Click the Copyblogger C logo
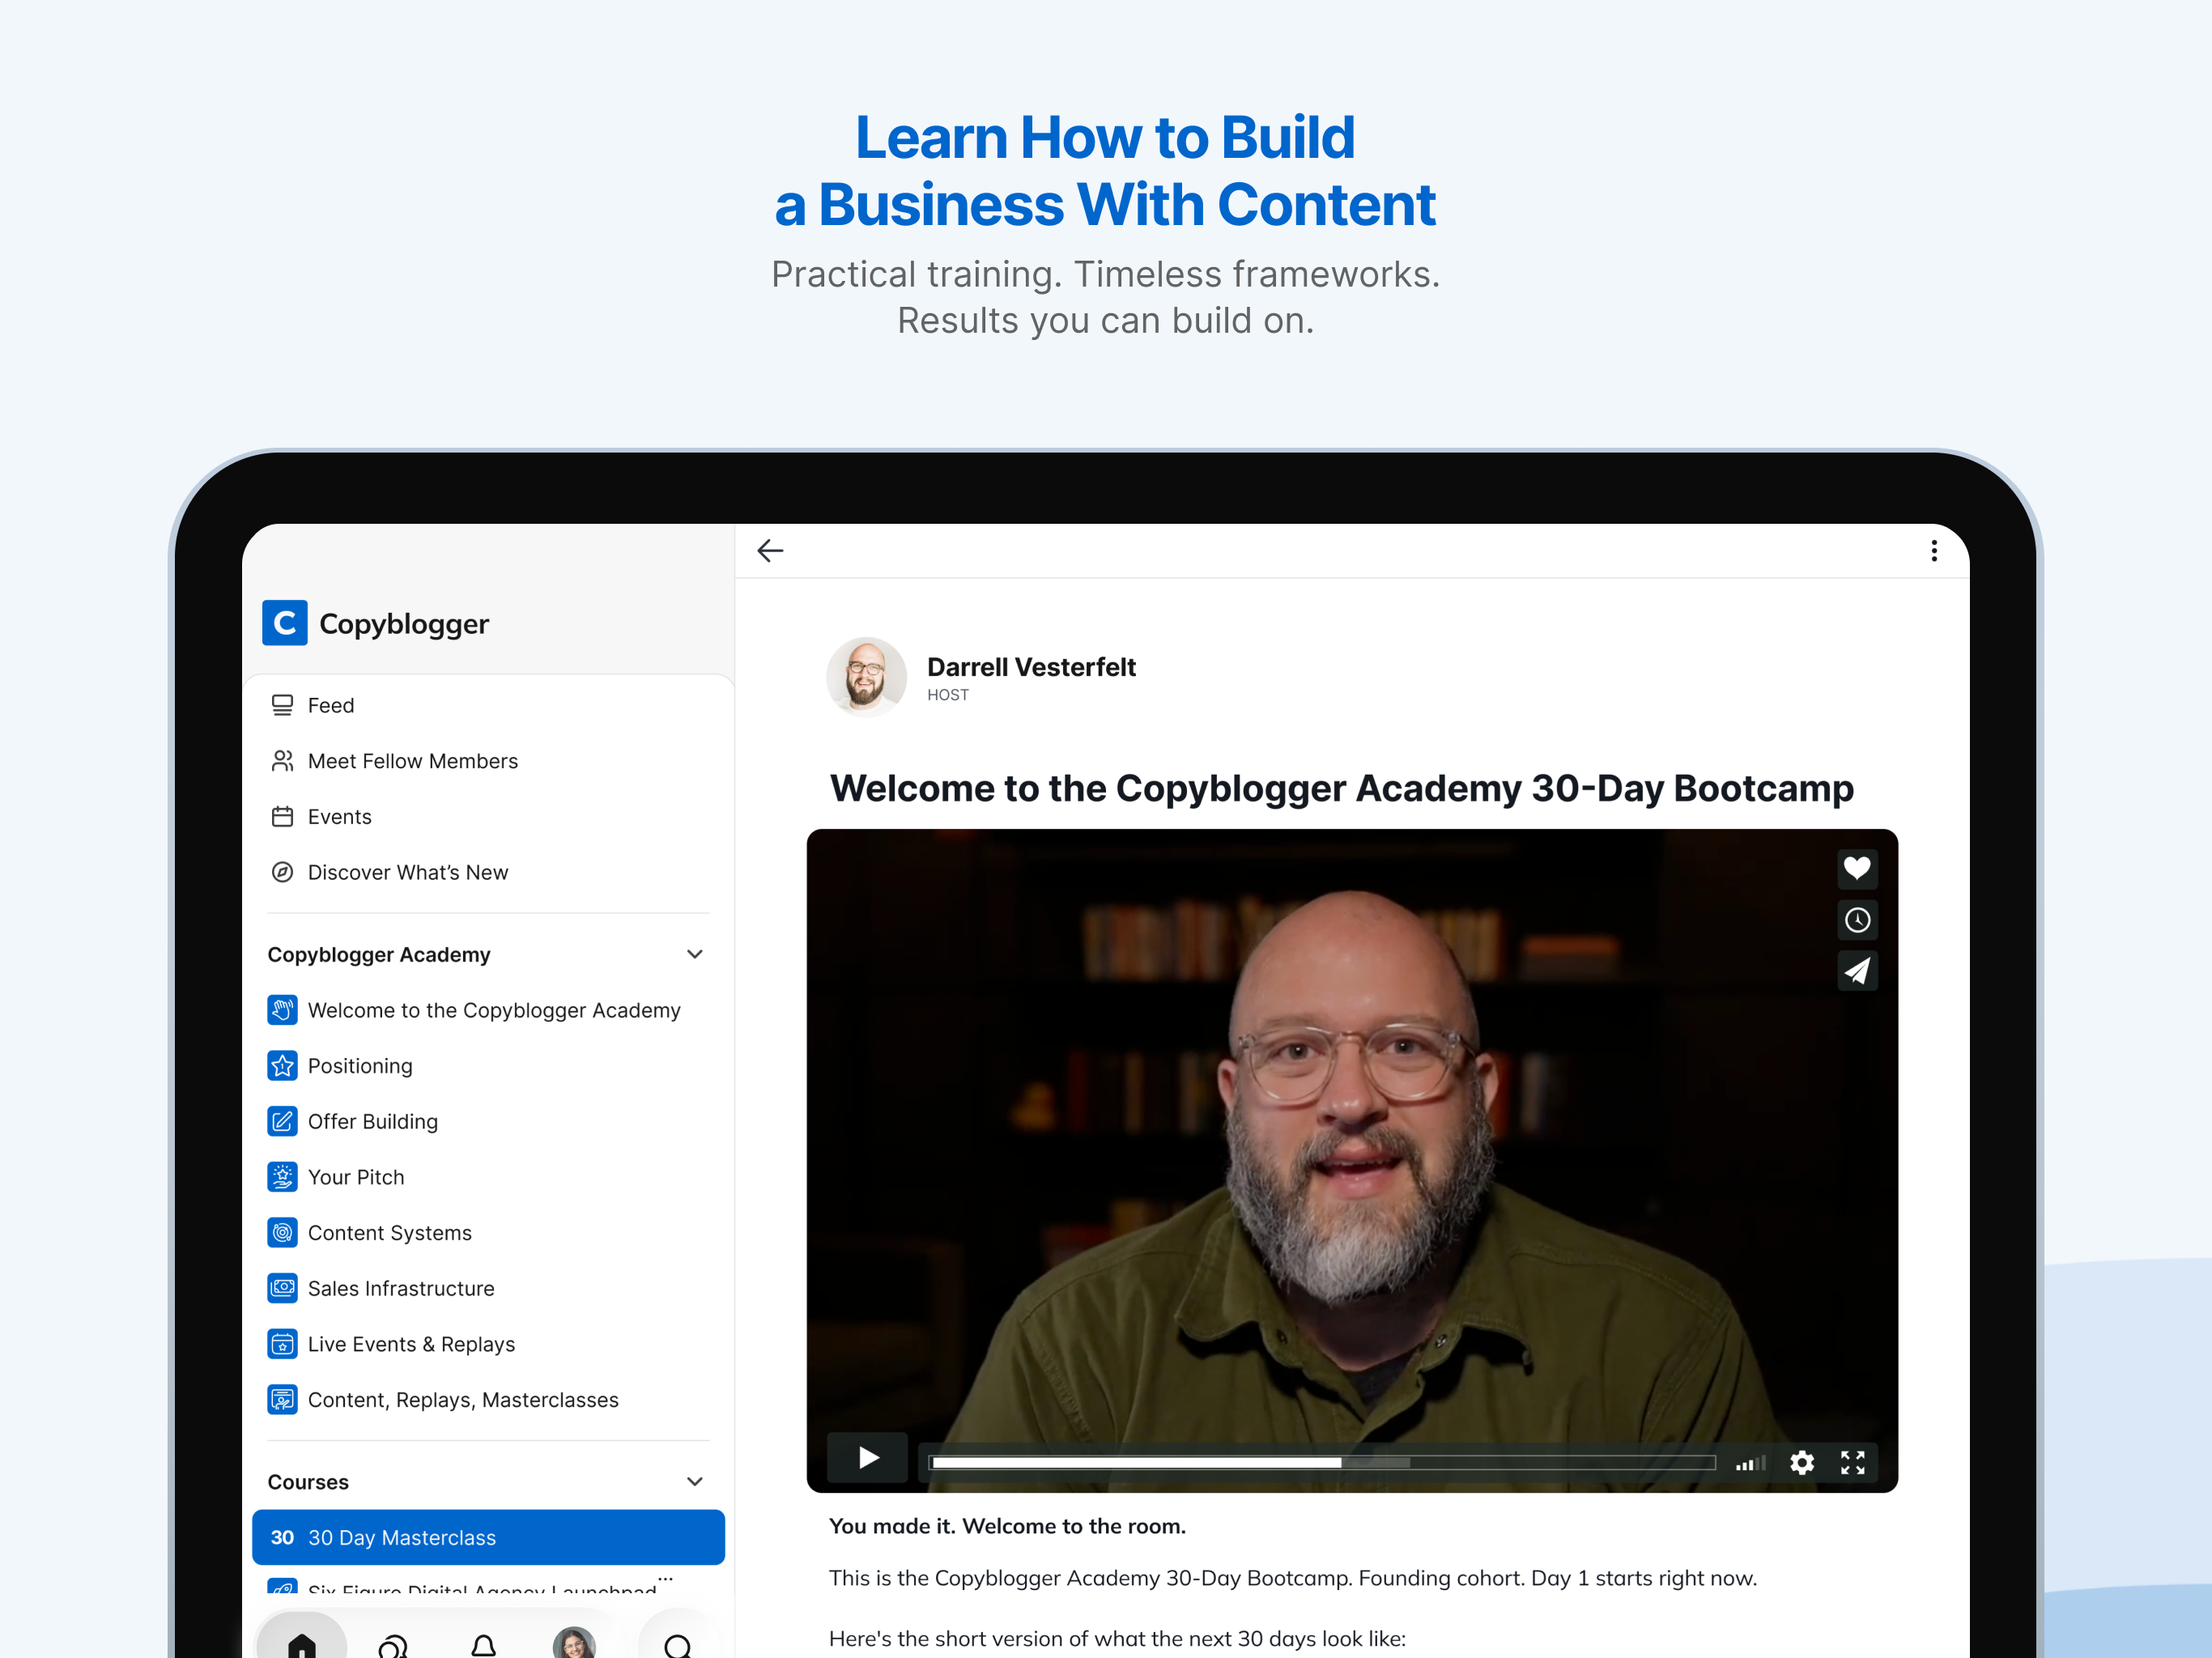 pyautogui.click(x=285, y=623)
